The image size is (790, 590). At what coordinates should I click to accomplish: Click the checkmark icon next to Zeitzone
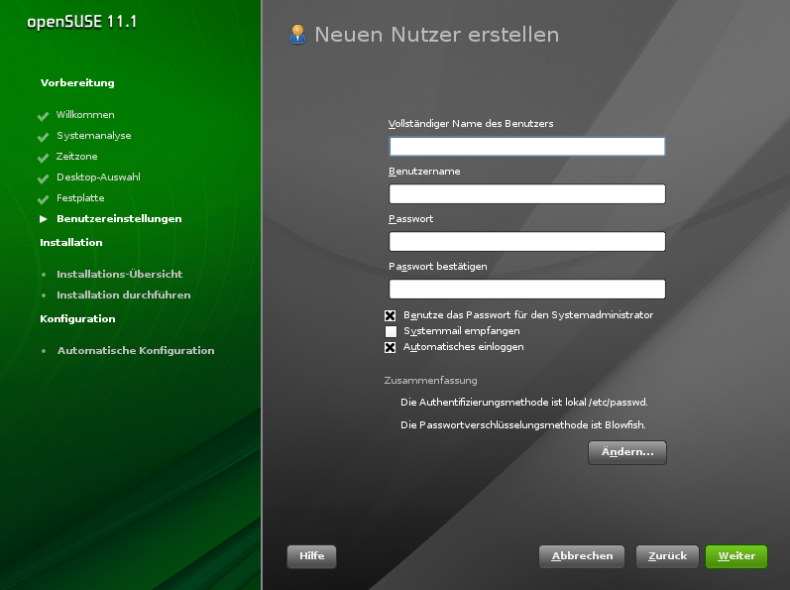43,158
